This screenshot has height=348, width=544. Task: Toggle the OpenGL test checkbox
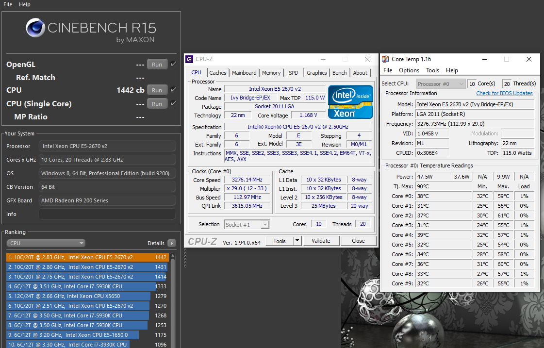pyautogui.click(x=173, y=64)
